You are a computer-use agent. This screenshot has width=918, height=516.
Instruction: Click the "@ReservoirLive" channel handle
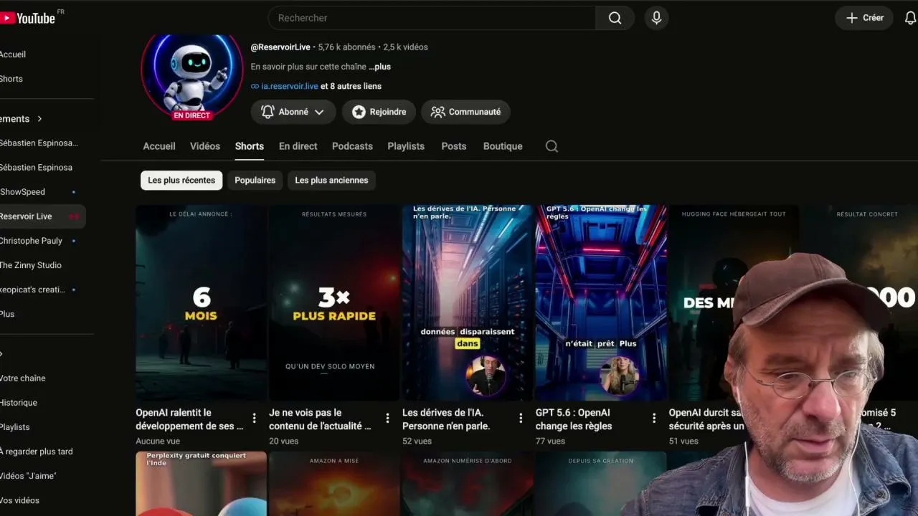coord(280,47)
